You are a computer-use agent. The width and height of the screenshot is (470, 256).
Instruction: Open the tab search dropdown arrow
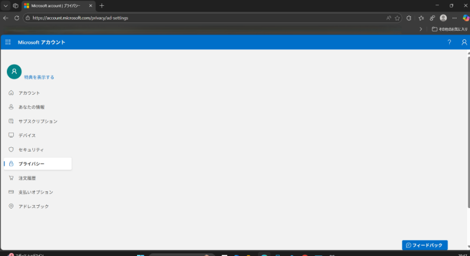[5, 6]
